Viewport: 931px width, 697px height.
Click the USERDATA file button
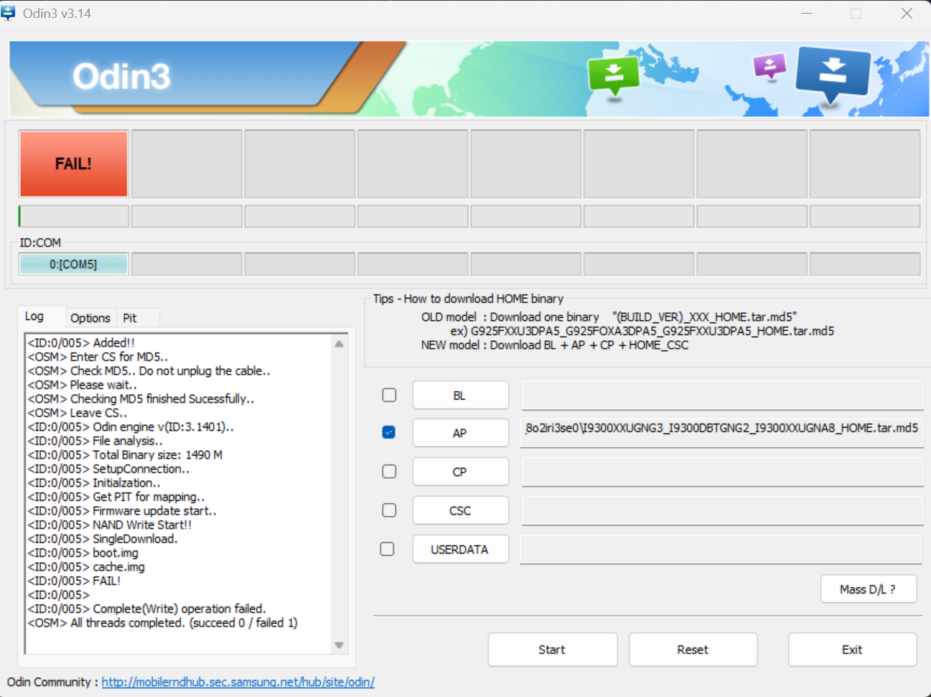point(460,549)
